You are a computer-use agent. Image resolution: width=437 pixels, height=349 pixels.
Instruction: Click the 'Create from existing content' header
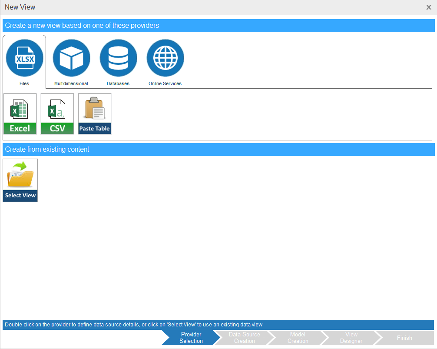47,150
